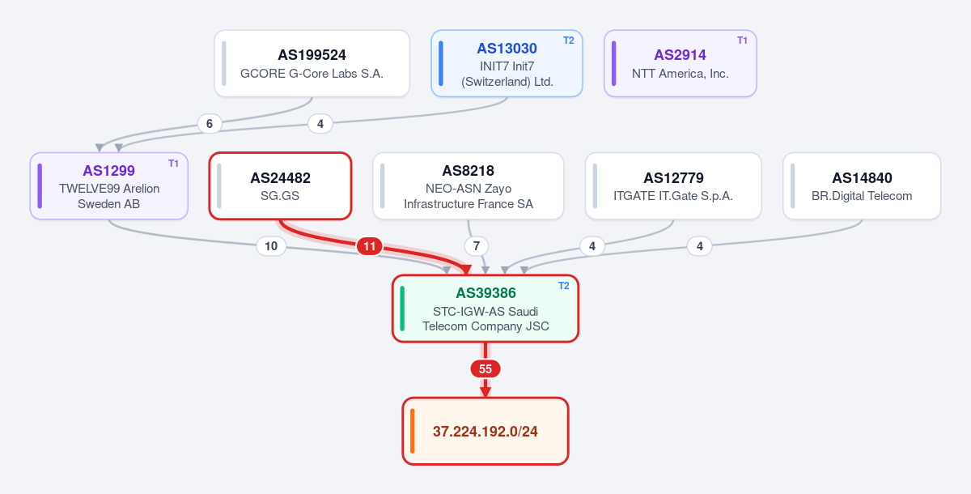Click the edge badge labeled 10
The height and width of the screenshot is (494, 971).
(271, 246)
